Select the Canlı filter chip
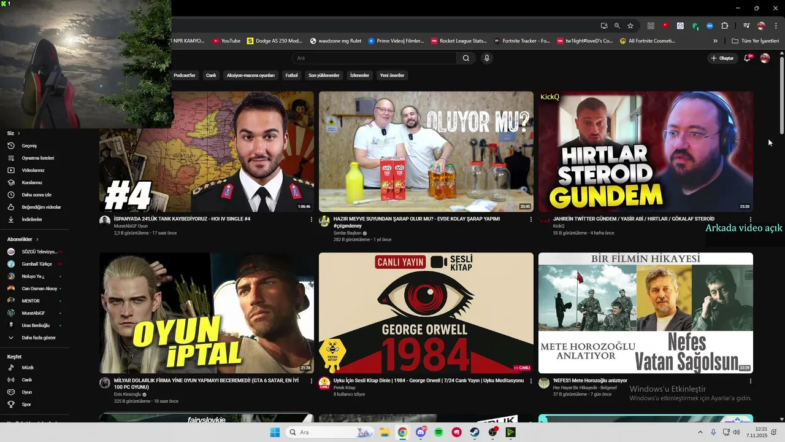 click(x=211, y=76)
